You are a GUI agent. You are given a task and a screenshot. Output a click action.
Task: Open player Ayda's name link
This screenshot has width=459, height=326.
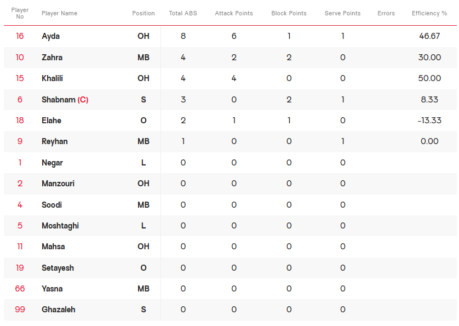point(50,36)
